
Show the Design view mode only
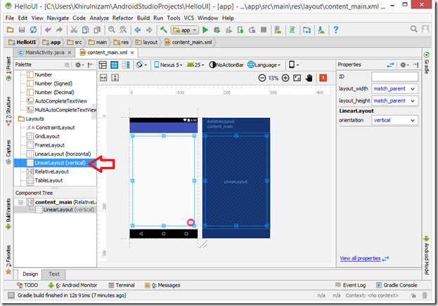(x=103, y=65)
